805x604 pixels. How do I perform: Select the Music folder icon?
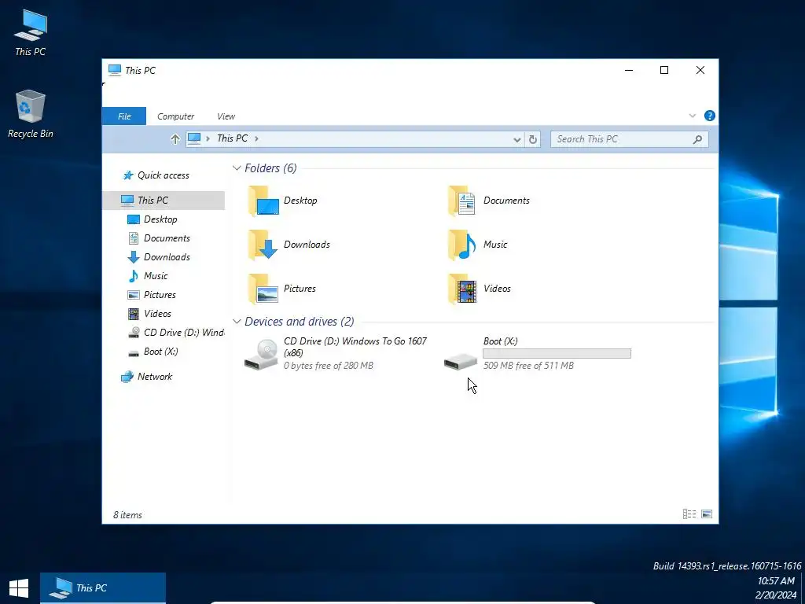click(462, 245)
